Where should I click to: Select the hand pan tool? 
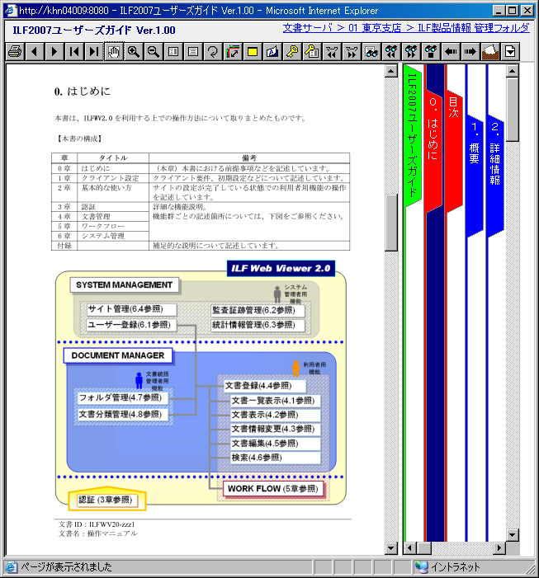coord(113,52)
